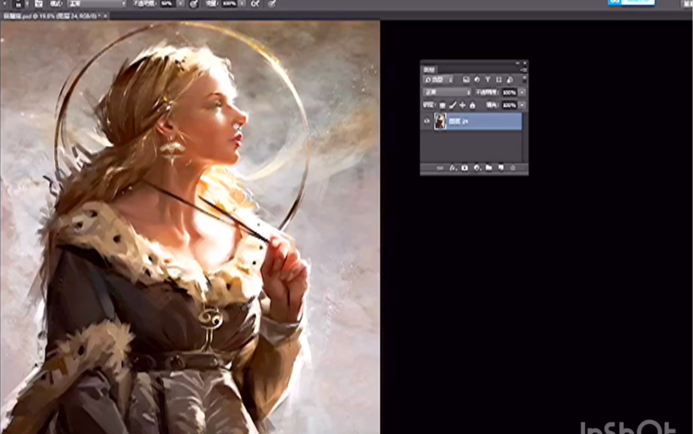Create a new layer group folder
The height and width of the screenshot is (434, 693).
click(x=488, y=168)
